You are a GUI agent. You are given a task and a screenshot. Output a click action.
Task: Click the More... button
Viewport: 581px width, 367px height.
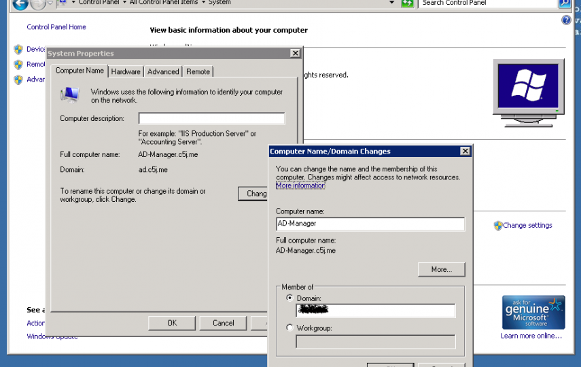click(x=441, y=270)
